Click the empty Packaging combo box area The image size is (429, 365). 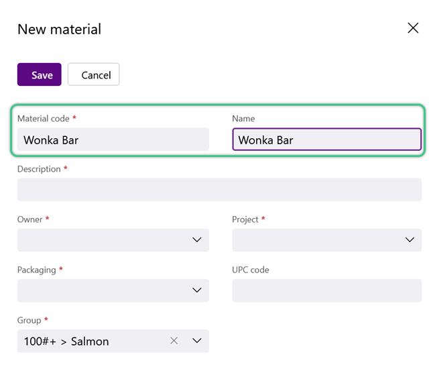(x=104, y=291)
